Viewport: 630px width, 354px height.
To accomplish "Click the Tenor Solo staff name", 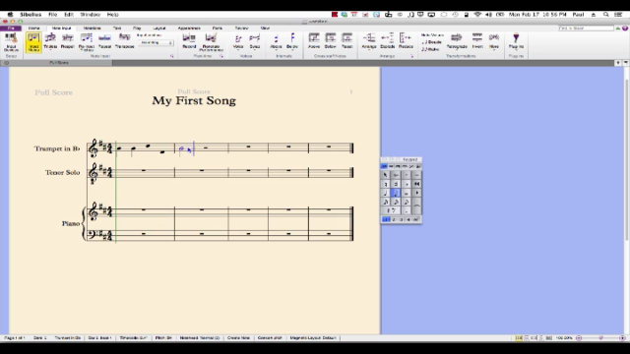I will 62,173.
